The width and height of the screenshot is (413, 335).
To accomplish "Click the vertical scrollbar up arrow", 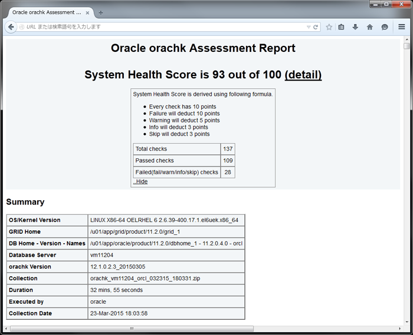I will (x=407, y=39).
